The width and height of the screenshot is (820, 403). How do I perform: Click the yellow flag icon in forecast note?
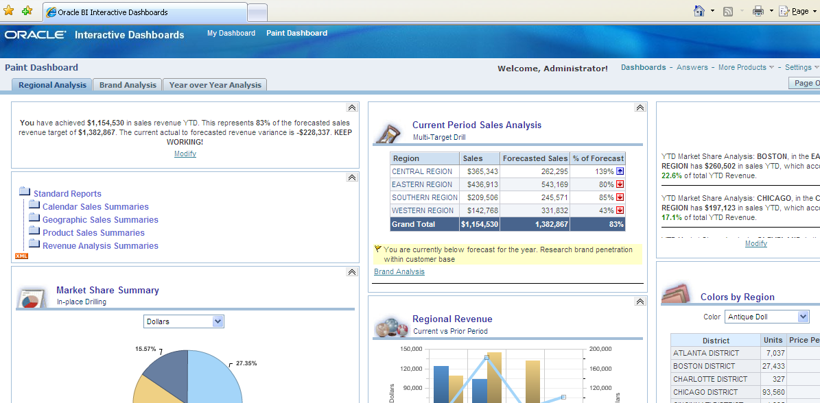click(x=378, y=249)
